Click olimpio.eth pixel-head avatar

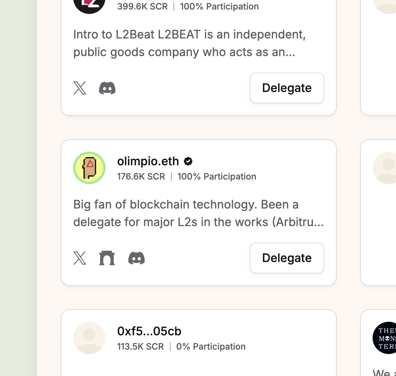[x=89, y=168]
